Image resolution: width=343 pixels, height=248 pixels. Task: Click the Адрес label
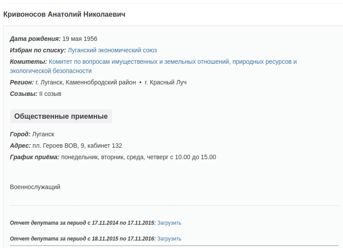[20, 146]
